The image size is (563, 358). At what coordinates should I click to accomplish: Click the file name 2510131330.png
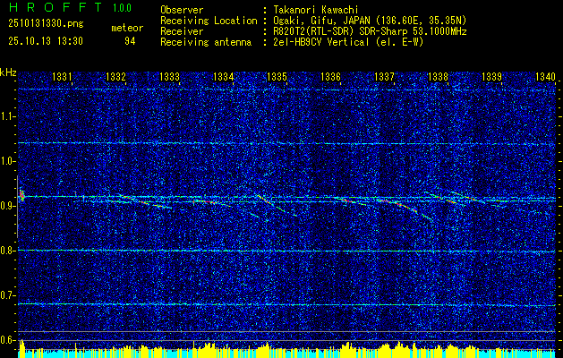(46, 24)
